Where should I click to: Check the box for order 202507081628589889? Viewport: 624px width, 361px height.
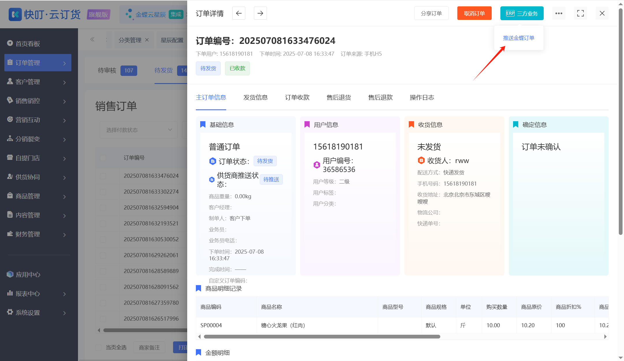[103, 271]
